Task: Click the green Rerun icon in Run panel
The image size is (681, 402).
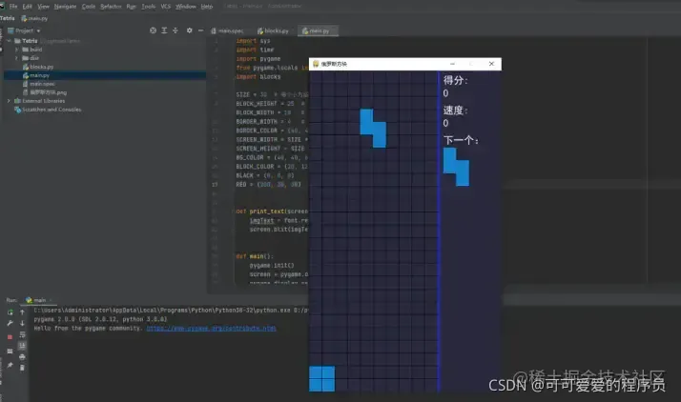Action: tap(10, 312)
